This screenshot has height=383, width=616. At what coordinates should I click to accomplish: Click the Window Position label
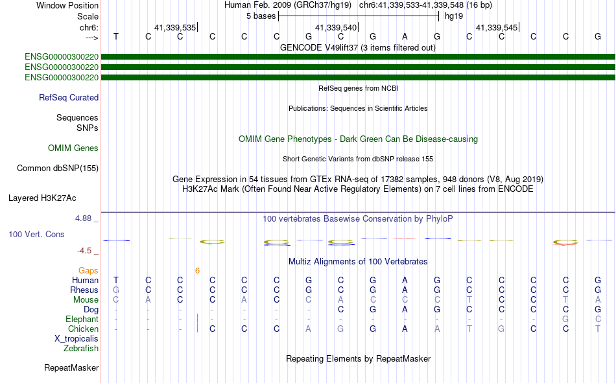[x=67, y=5]
